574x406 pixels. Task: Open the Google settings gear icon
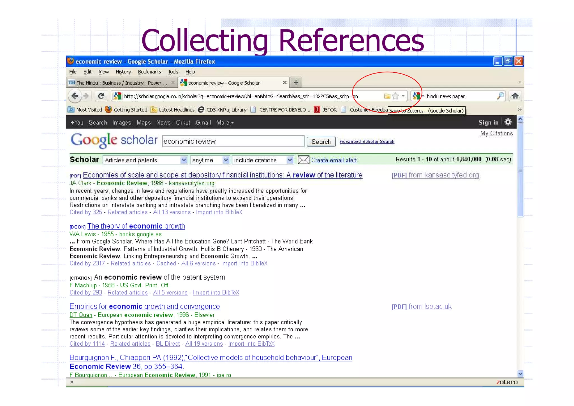(508, 122)
